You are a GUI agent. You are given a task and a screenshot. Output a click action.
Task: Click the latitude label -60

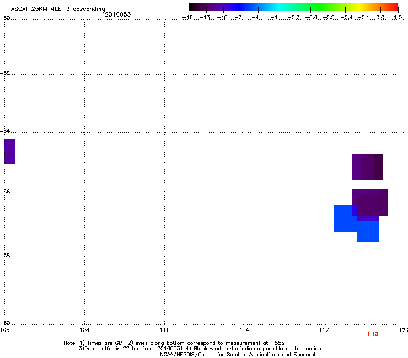[5, 323]
